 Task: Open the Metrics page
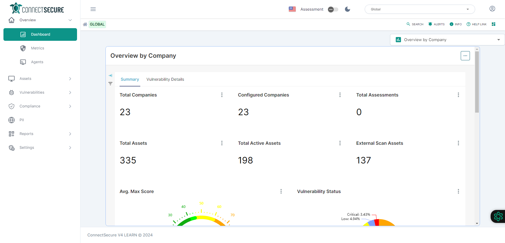(38, 48)
